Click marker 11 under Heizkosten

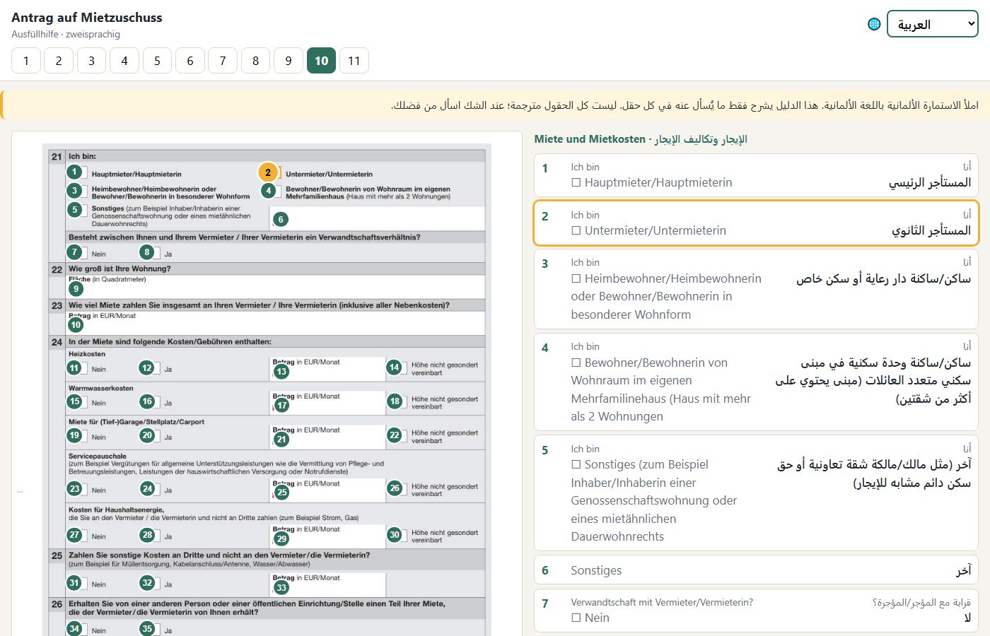(x=74, y=368)
